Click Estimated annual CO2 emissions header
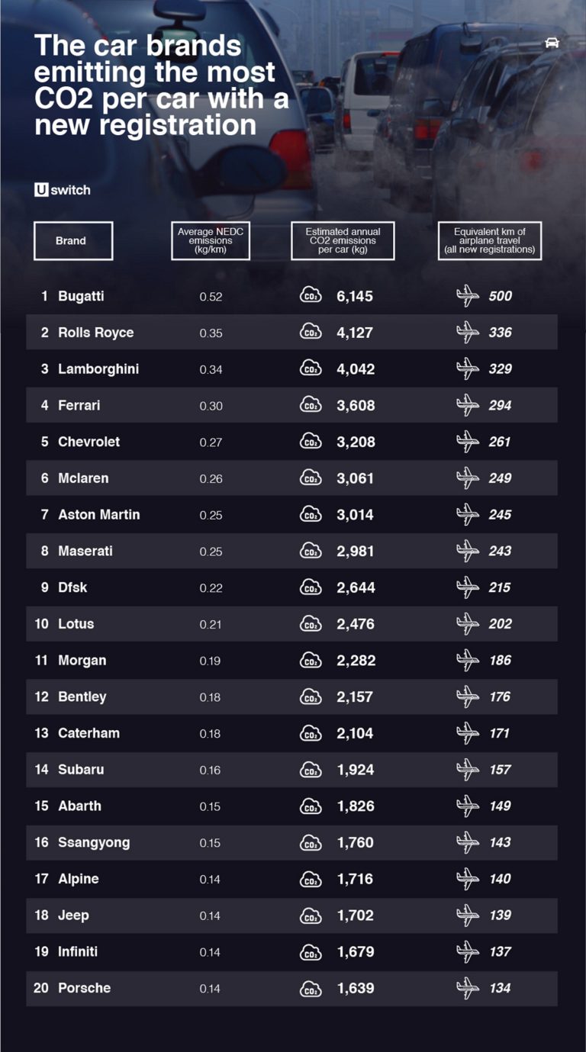 pos(343,241)
